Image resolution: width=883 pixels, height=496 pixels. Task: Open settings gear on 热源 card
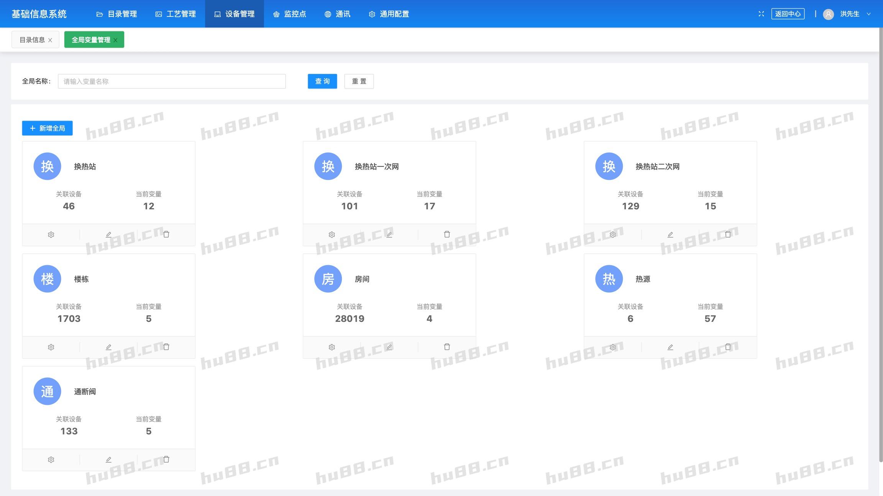coord(612,347)
